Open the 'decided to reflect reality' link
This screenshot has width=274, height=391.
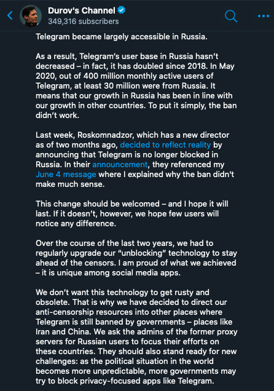click(165, 145)
